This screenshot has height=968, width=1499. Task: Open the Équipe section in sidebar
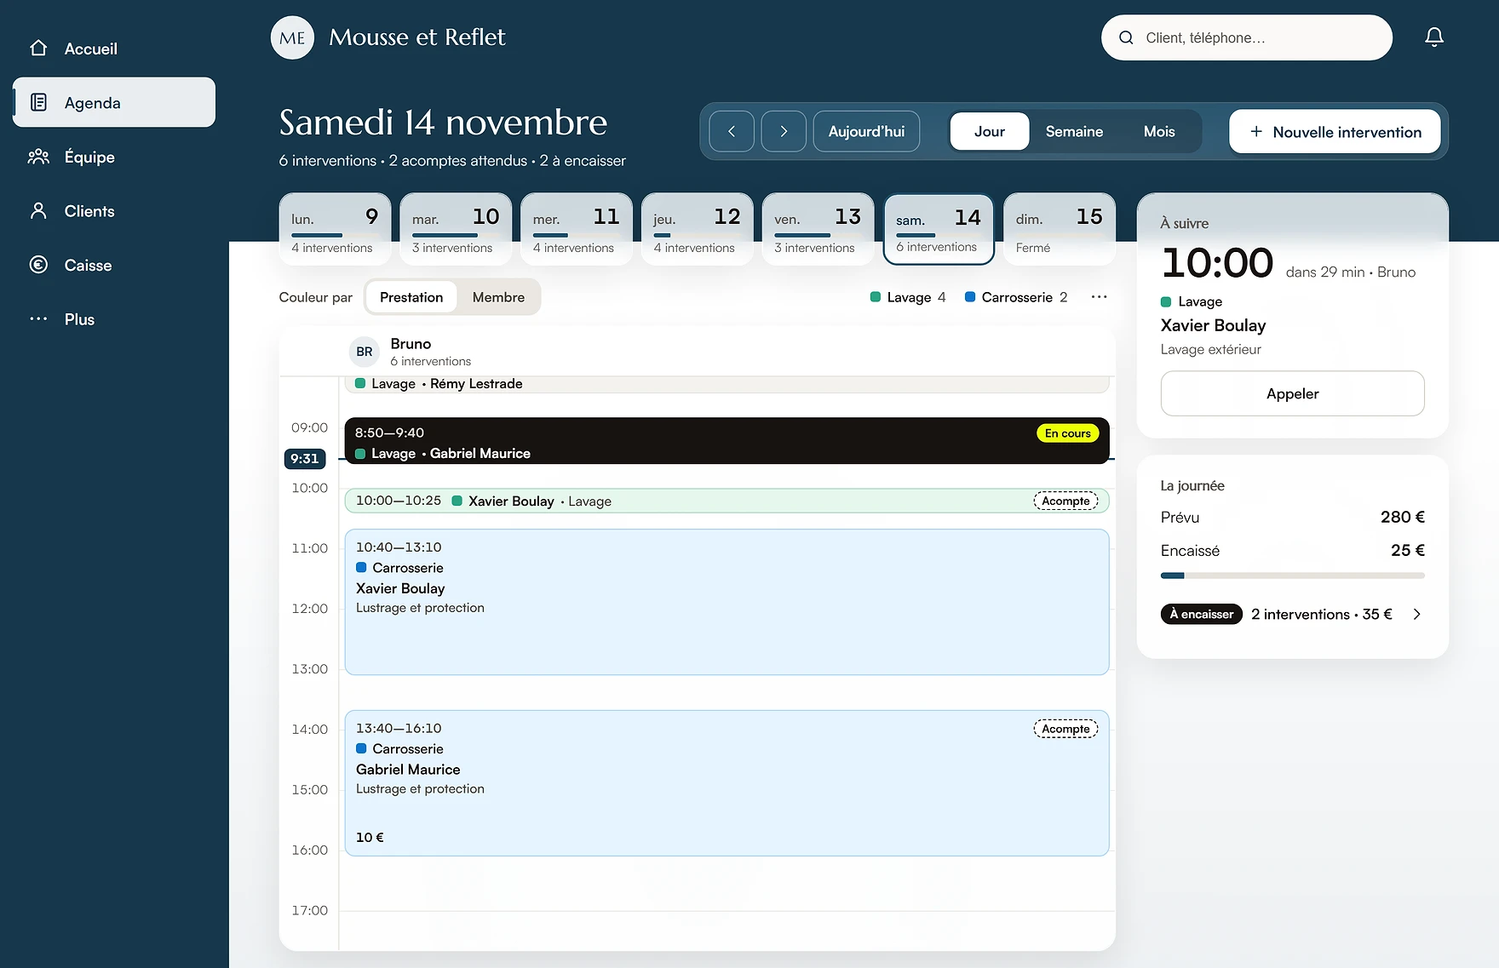click(x=114, y=157)
